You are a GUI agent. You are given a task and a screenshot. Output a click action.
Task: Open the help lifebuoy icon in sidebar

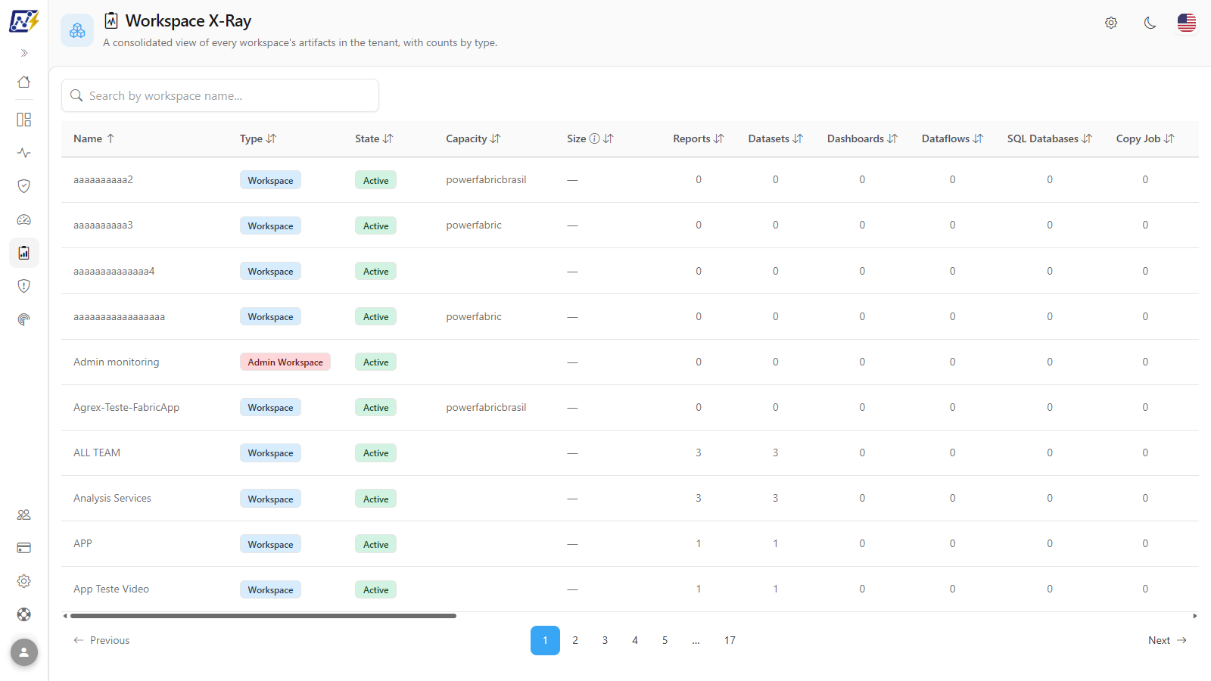[x=24, y=614]
